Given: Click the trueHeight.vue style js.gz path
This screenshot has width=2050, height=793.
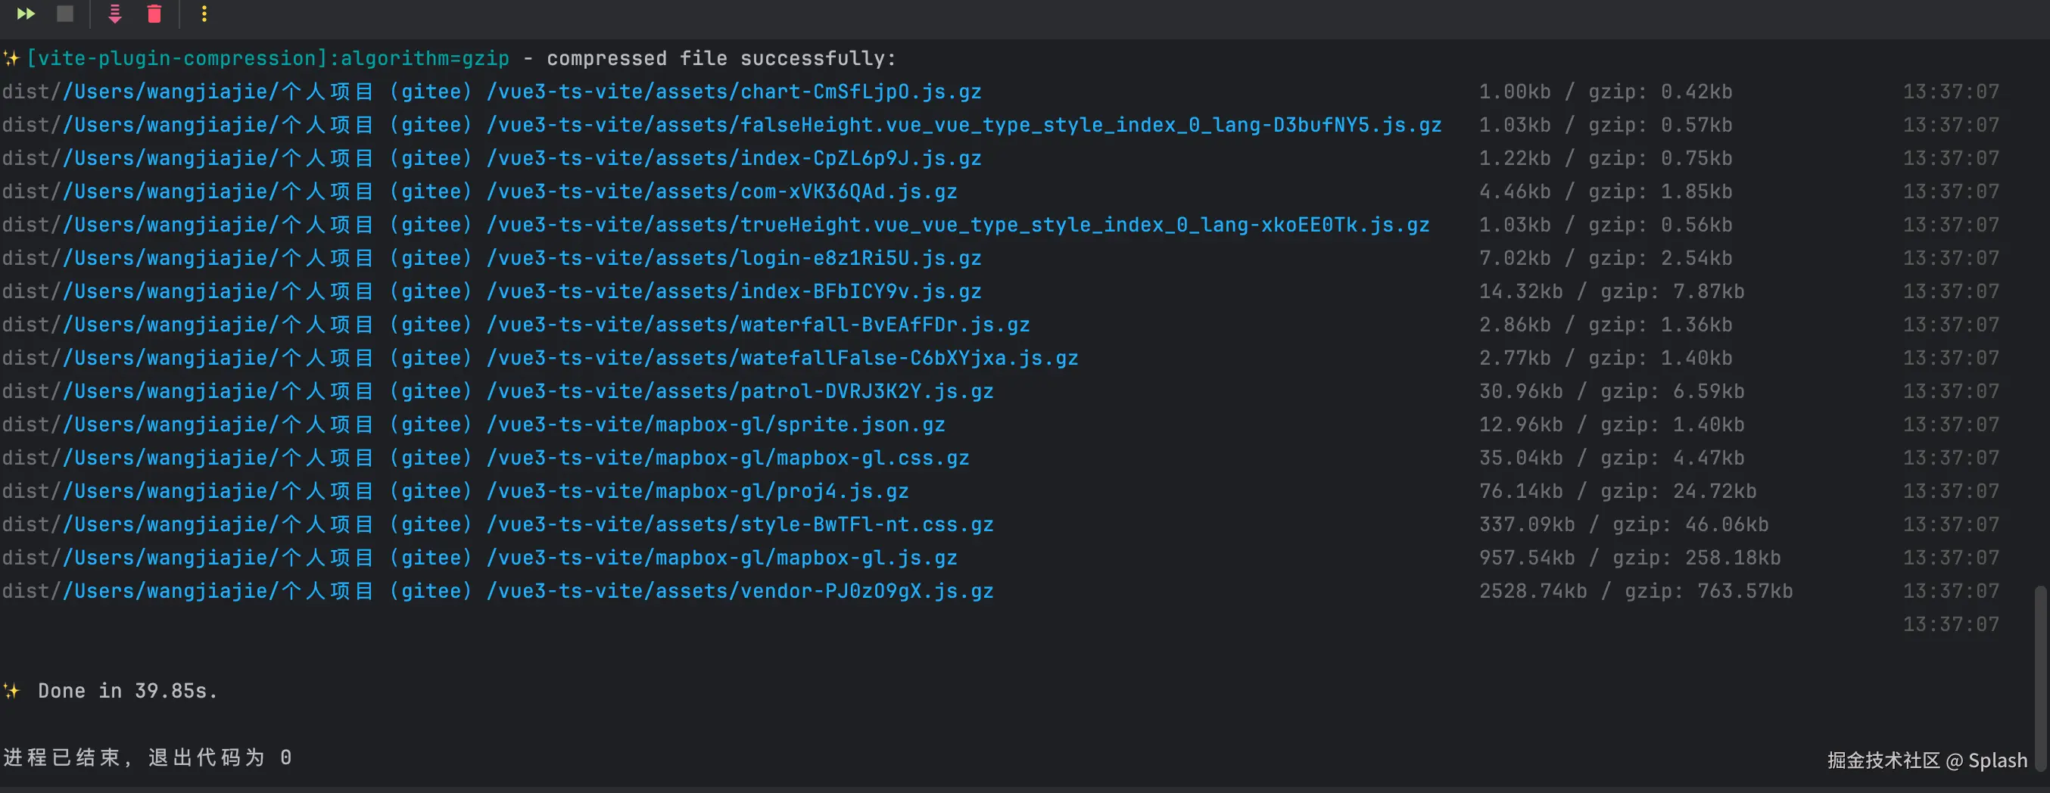Looking at the screenshot, I should [x=746, y=225].
